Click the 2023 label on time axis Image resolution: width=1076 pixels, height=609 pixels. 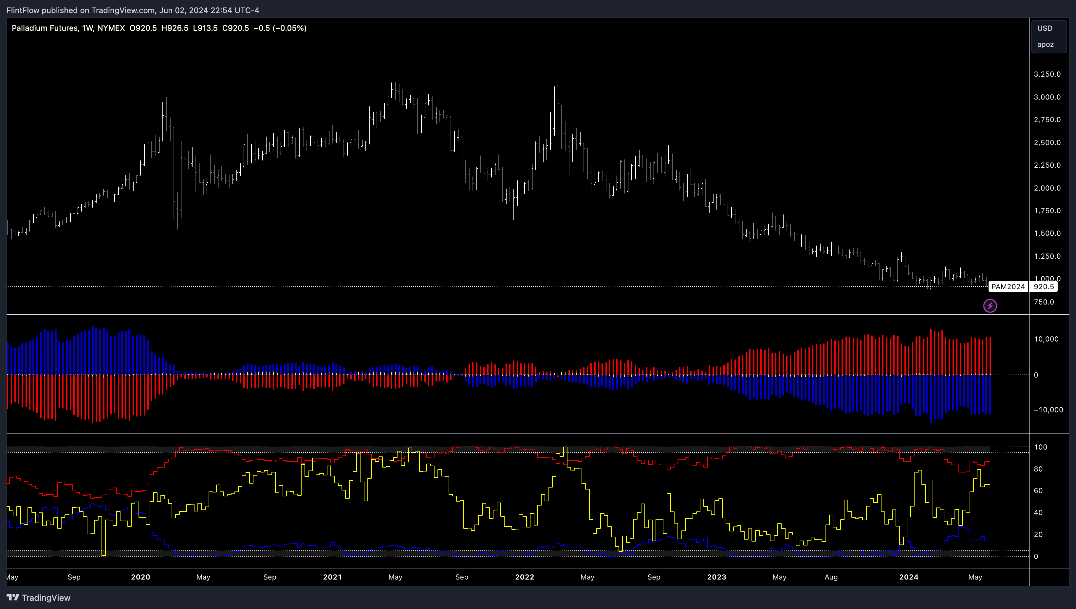point(716,577)
